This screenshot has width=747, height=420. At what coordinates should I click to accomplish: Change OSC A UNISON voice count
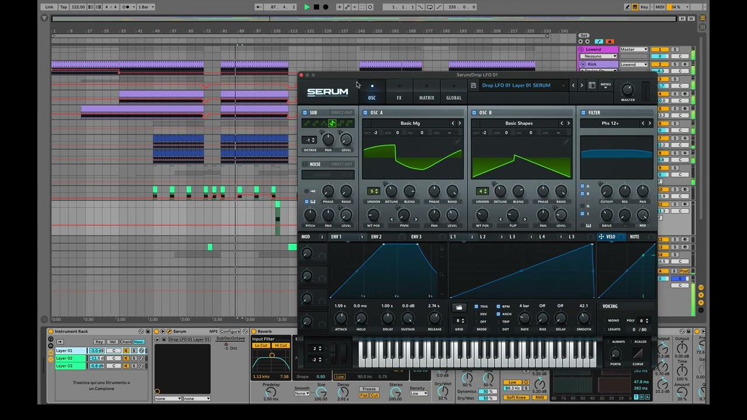[374, 191]
